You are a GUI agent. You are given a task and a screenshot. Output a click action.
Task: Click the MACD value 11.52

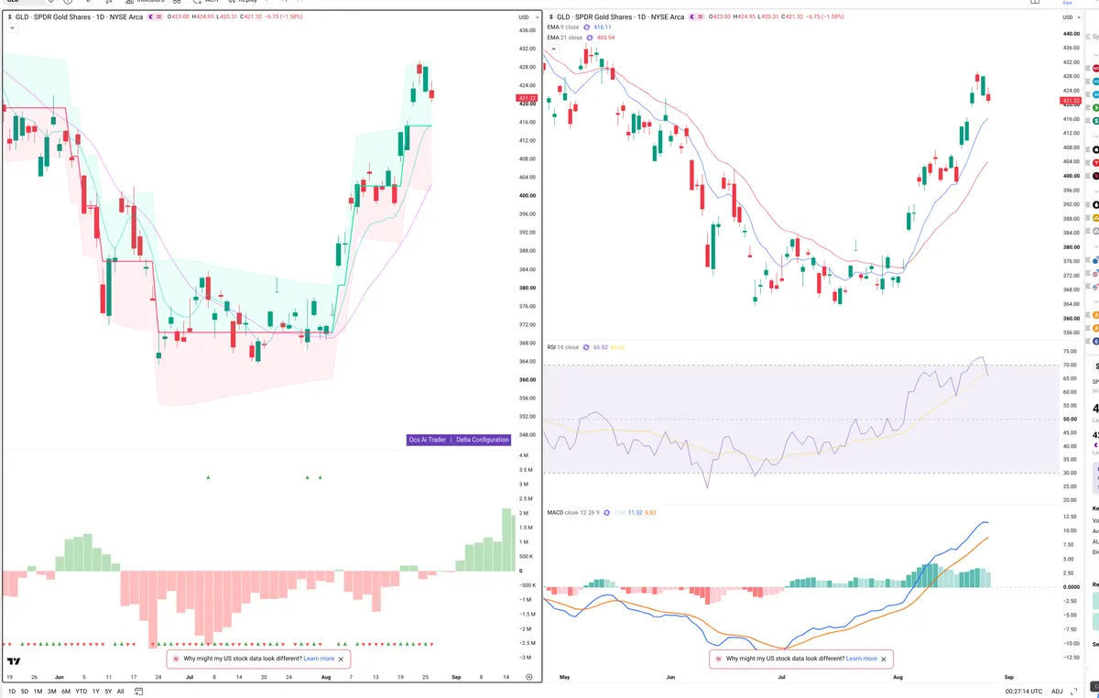[x=636, y=512]
